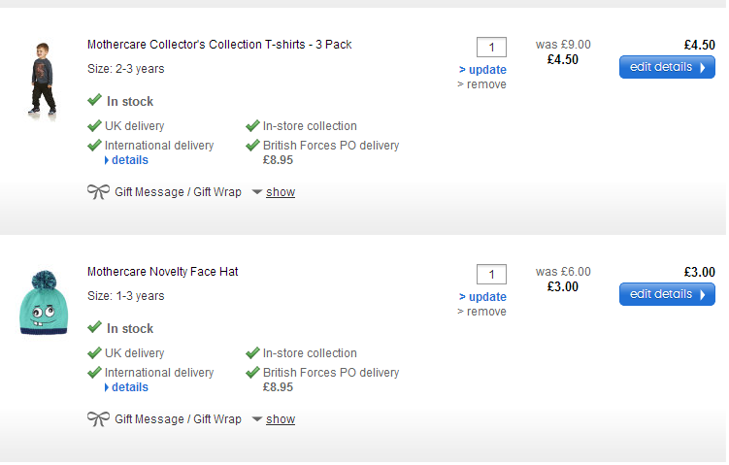Edit details of Novelty Face Hat
Image resolution: width=729 pixels, height=465 pixels.
click(x=667, y=294)
